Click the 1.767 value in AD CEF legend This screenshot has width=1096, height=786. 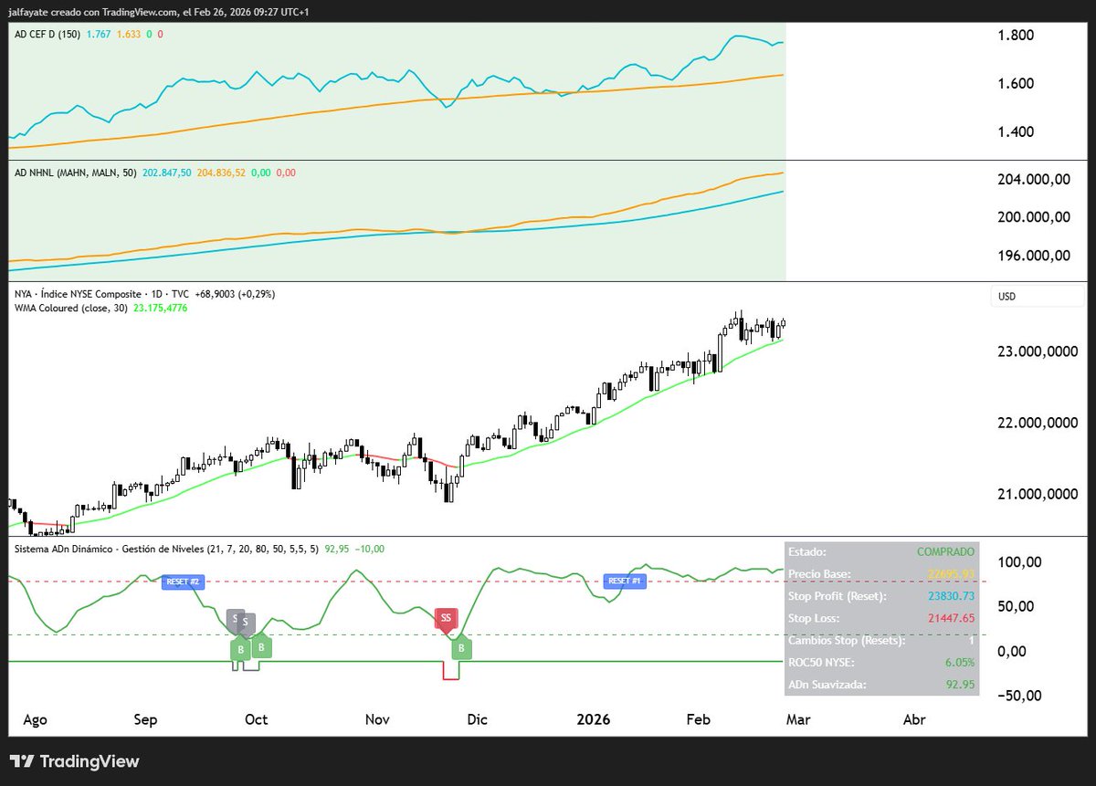tap(100, 34)
